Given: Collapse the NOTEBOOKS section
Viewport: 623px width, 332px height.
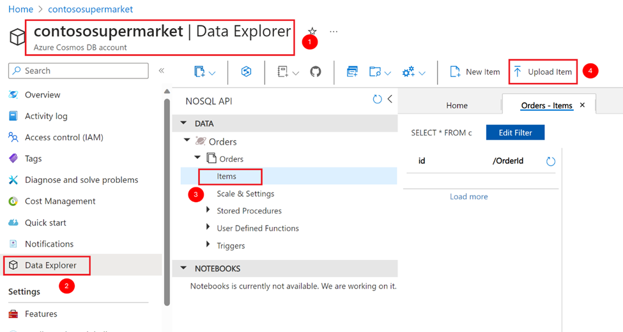Looking at the screenshot, I should click(183, 268).
